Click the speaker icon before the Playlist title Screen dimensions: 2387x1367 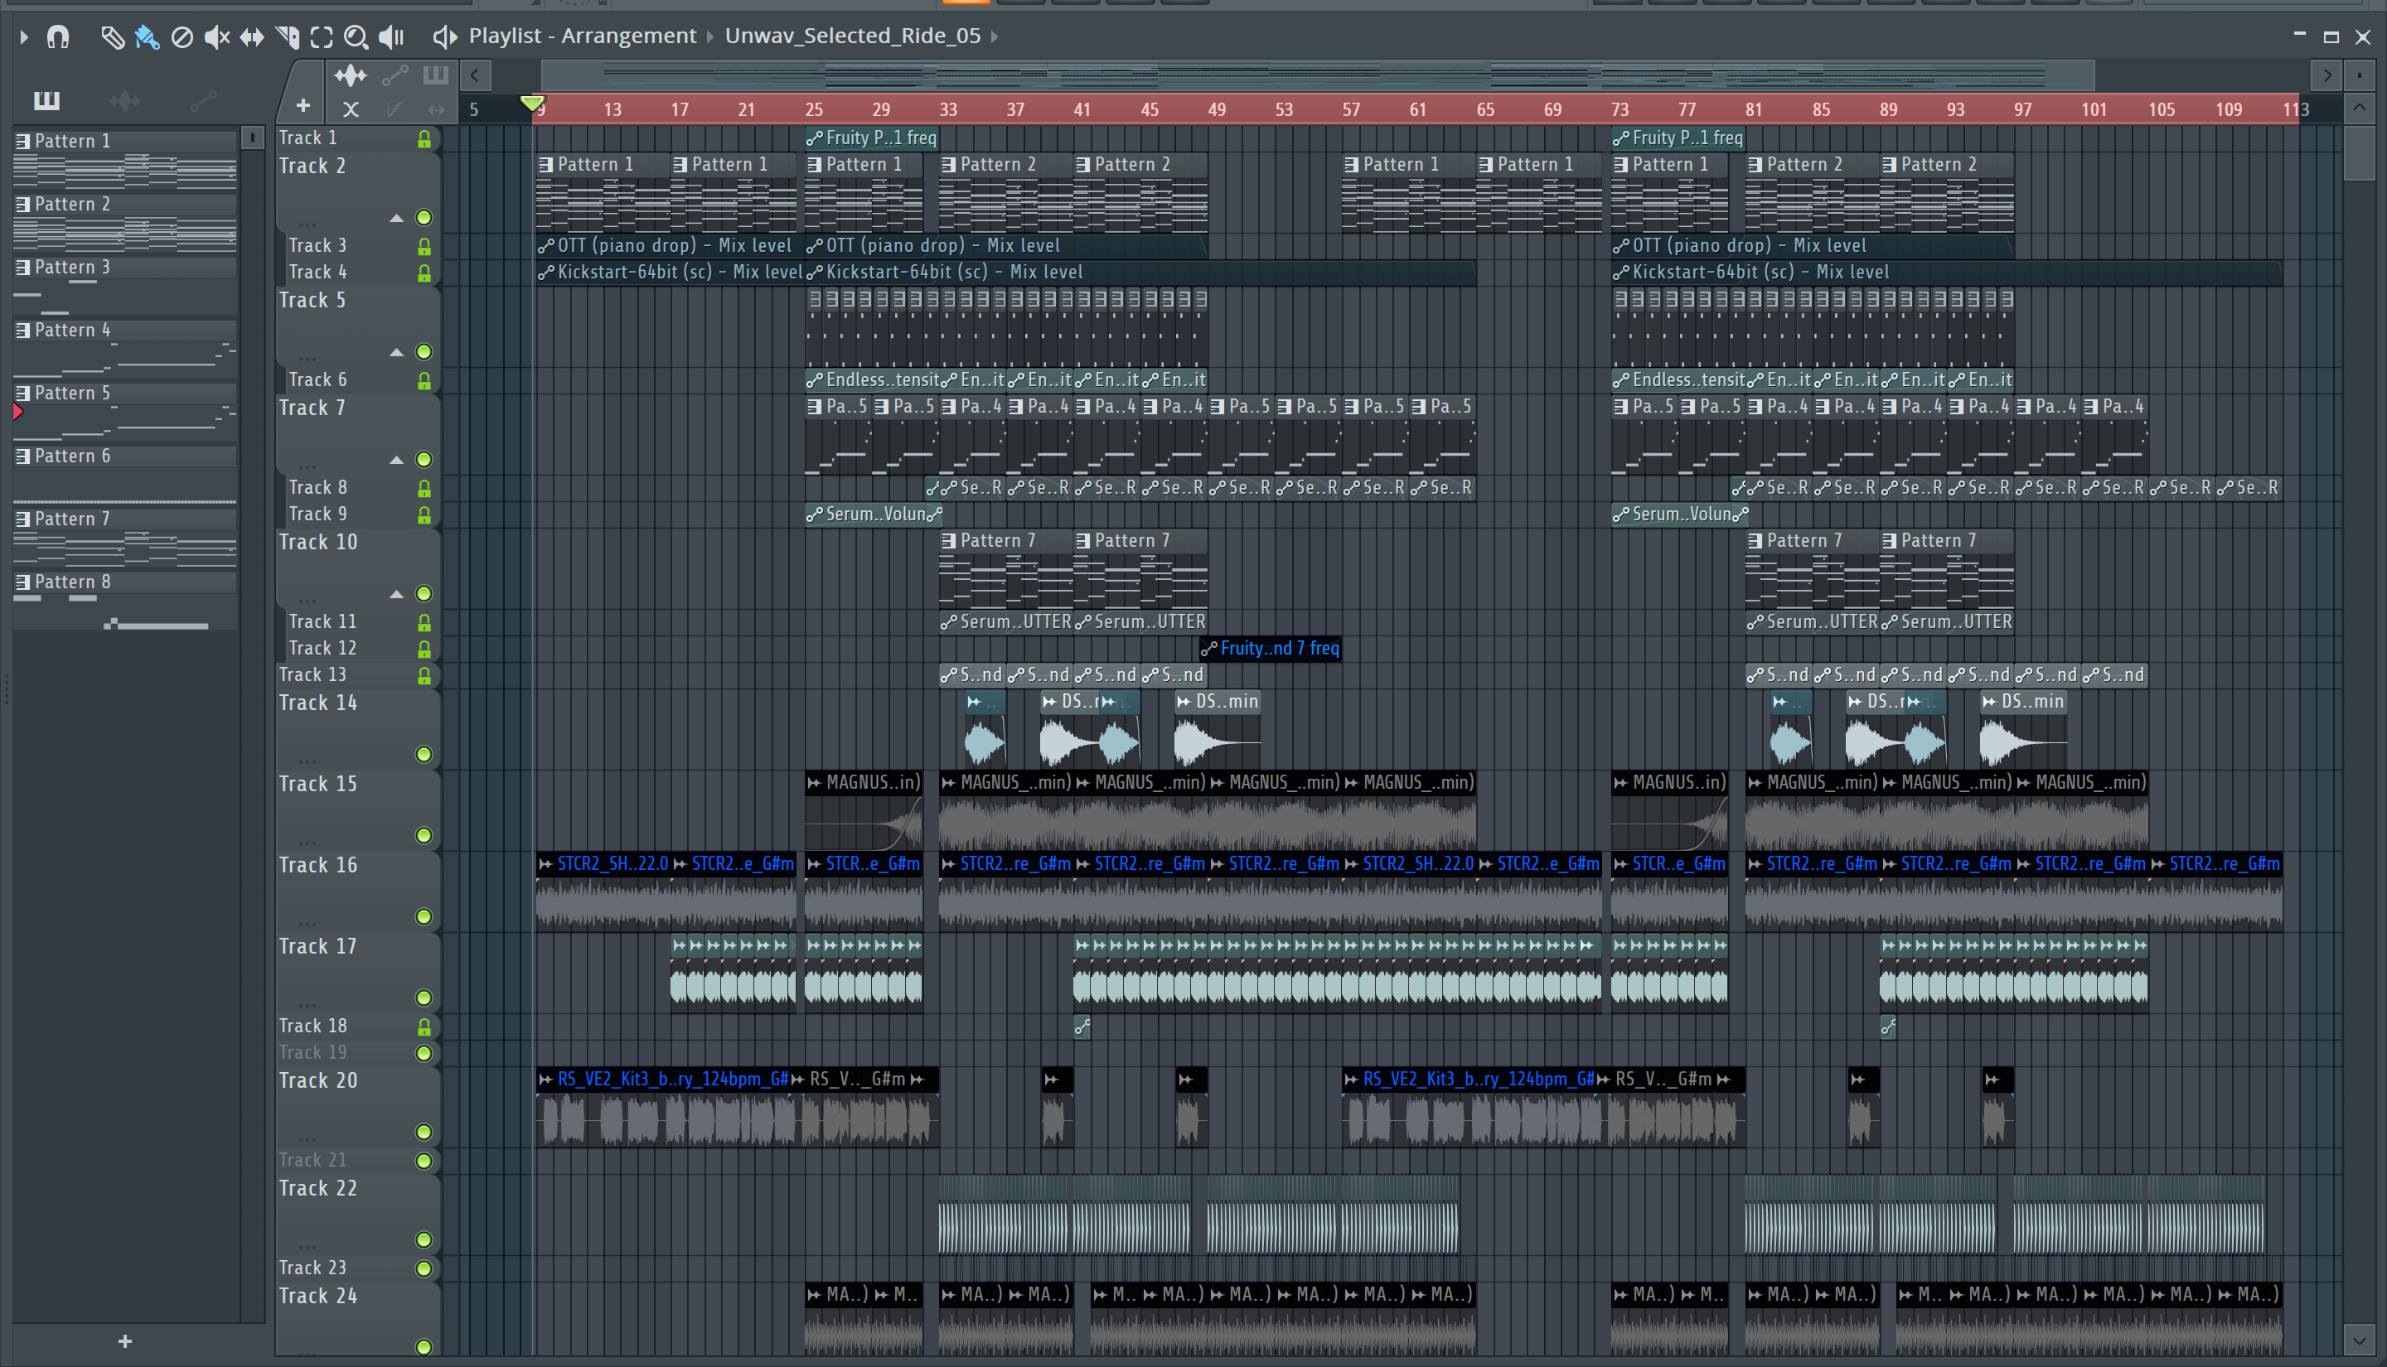tap(444, 36)
